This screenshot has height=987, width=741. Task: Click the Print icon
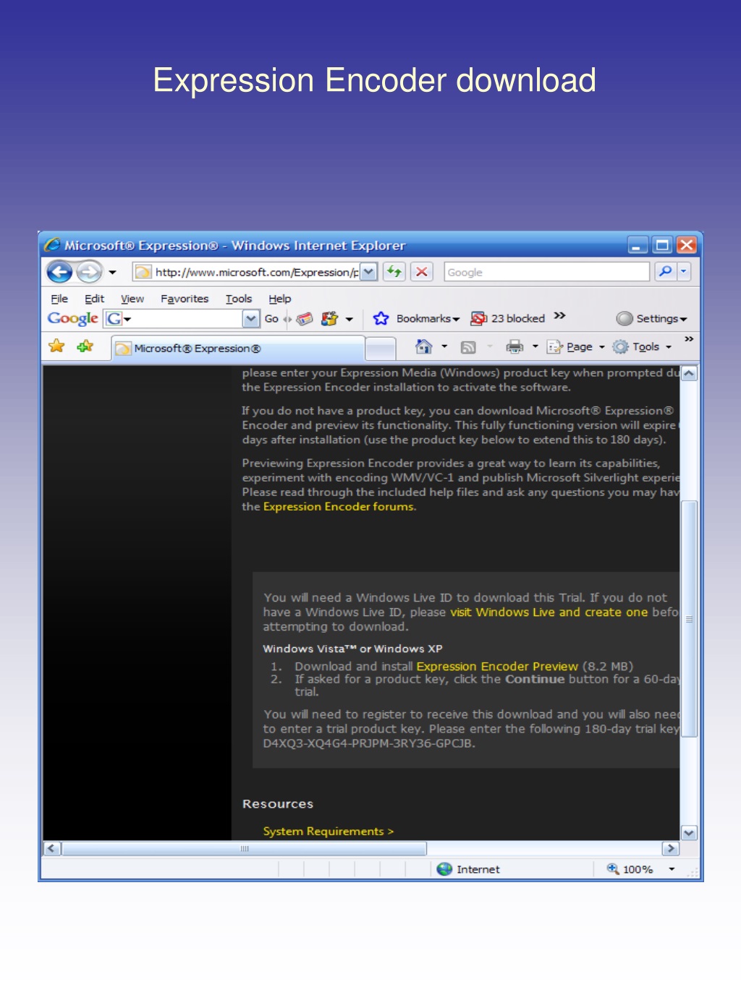(515, 347)
